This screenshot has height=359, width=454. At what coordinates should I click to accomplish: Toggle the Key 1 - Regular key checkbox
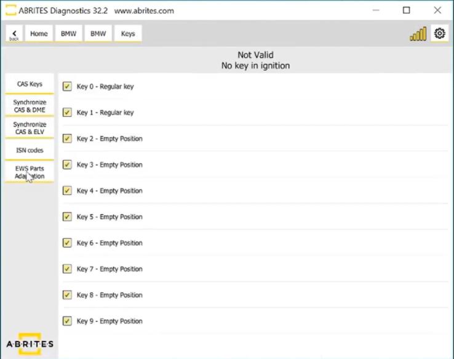67,113
